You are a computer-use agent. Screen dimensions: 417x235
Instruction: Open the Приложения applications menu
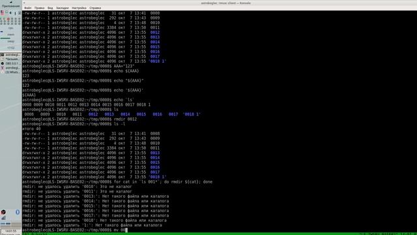10,6
